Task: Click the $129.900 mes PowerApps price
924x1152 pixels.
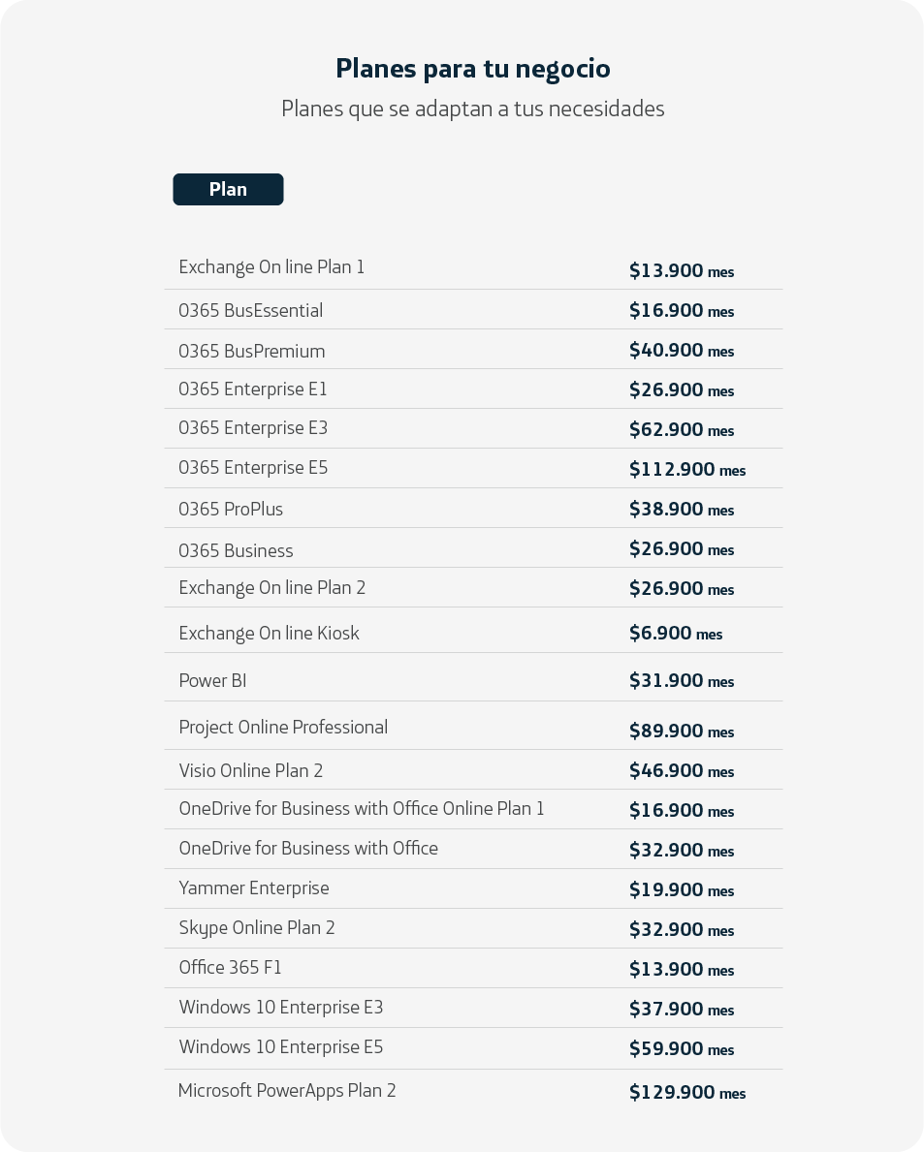Action: pyautogui.click(x=687, y=1093)
